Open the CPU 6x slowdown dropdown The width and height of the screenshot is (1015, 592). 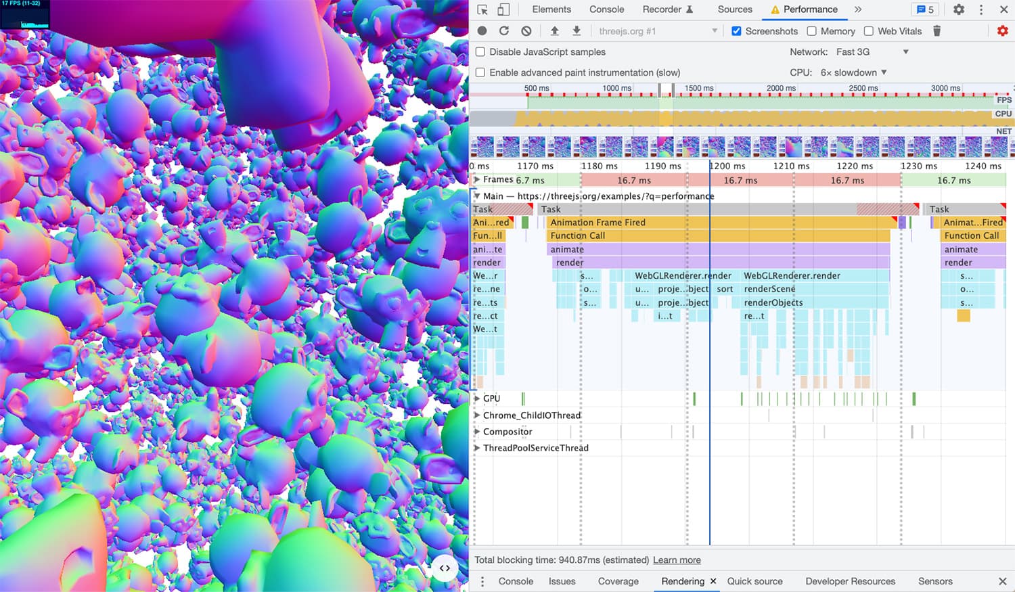[853, 72]
